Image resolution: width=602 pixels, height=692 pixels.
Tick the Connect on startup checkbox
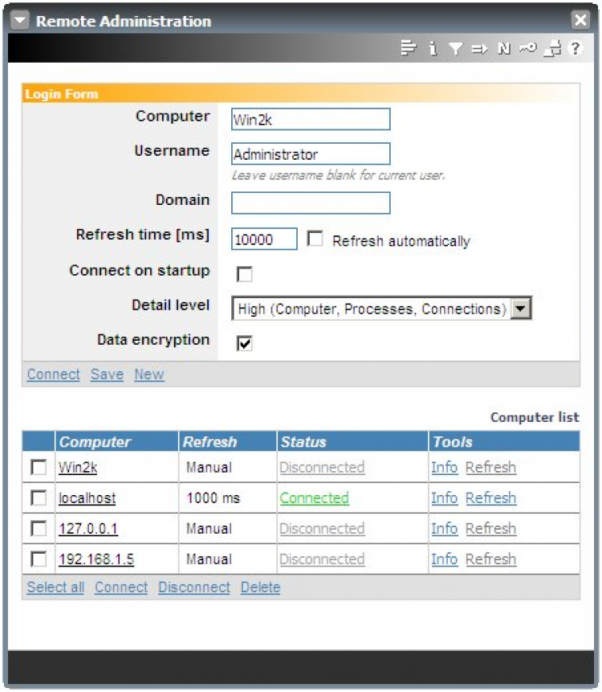coord(245,273)
